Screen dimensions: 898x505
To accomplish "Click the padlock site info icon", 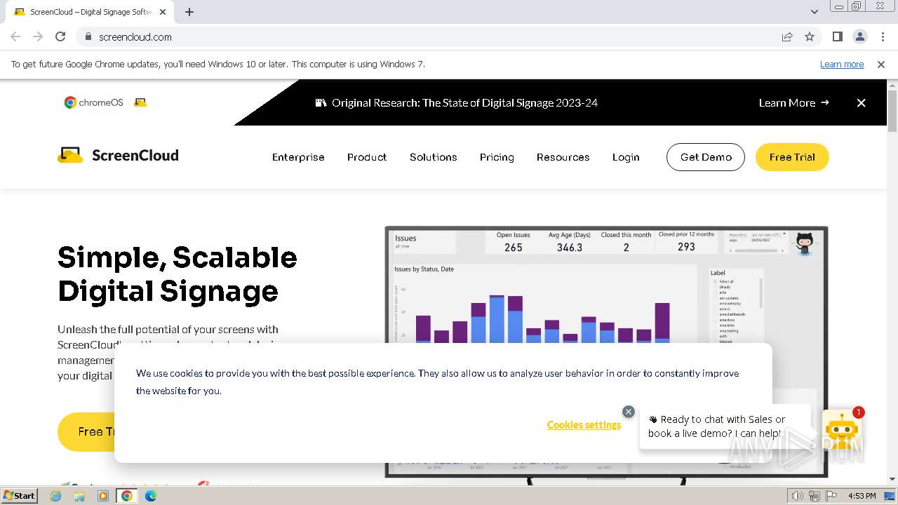I will coord(88,36).
